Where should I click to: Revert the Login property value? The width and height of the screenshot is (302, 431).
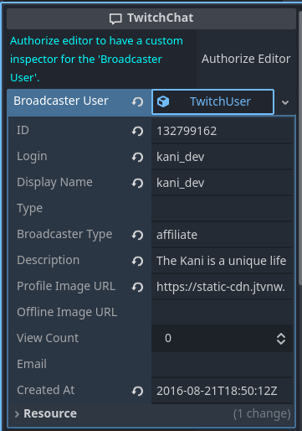[137, 157]
